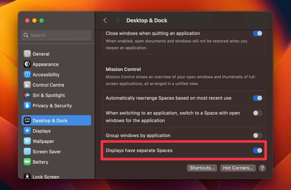This screenshot has height=190, width=291.
Task: Toggle Automatically rearrange Spaces switch
Action: 257,98
